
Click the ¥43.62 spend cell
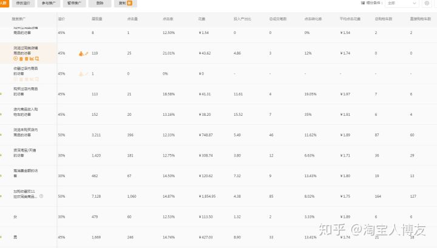click(205, 53)
